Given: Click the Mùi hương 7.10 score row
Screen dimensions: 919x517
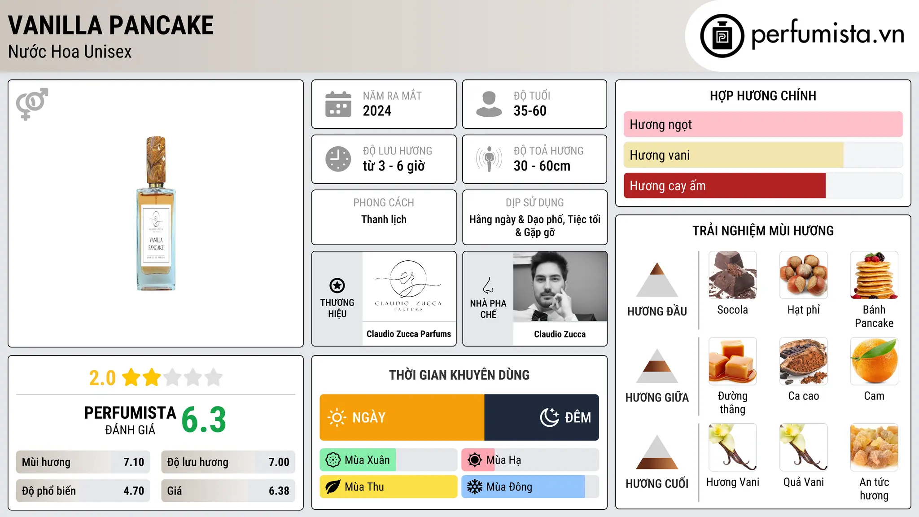Looking at the screenshot, I should pyautogui.click(x=83, y=462).
